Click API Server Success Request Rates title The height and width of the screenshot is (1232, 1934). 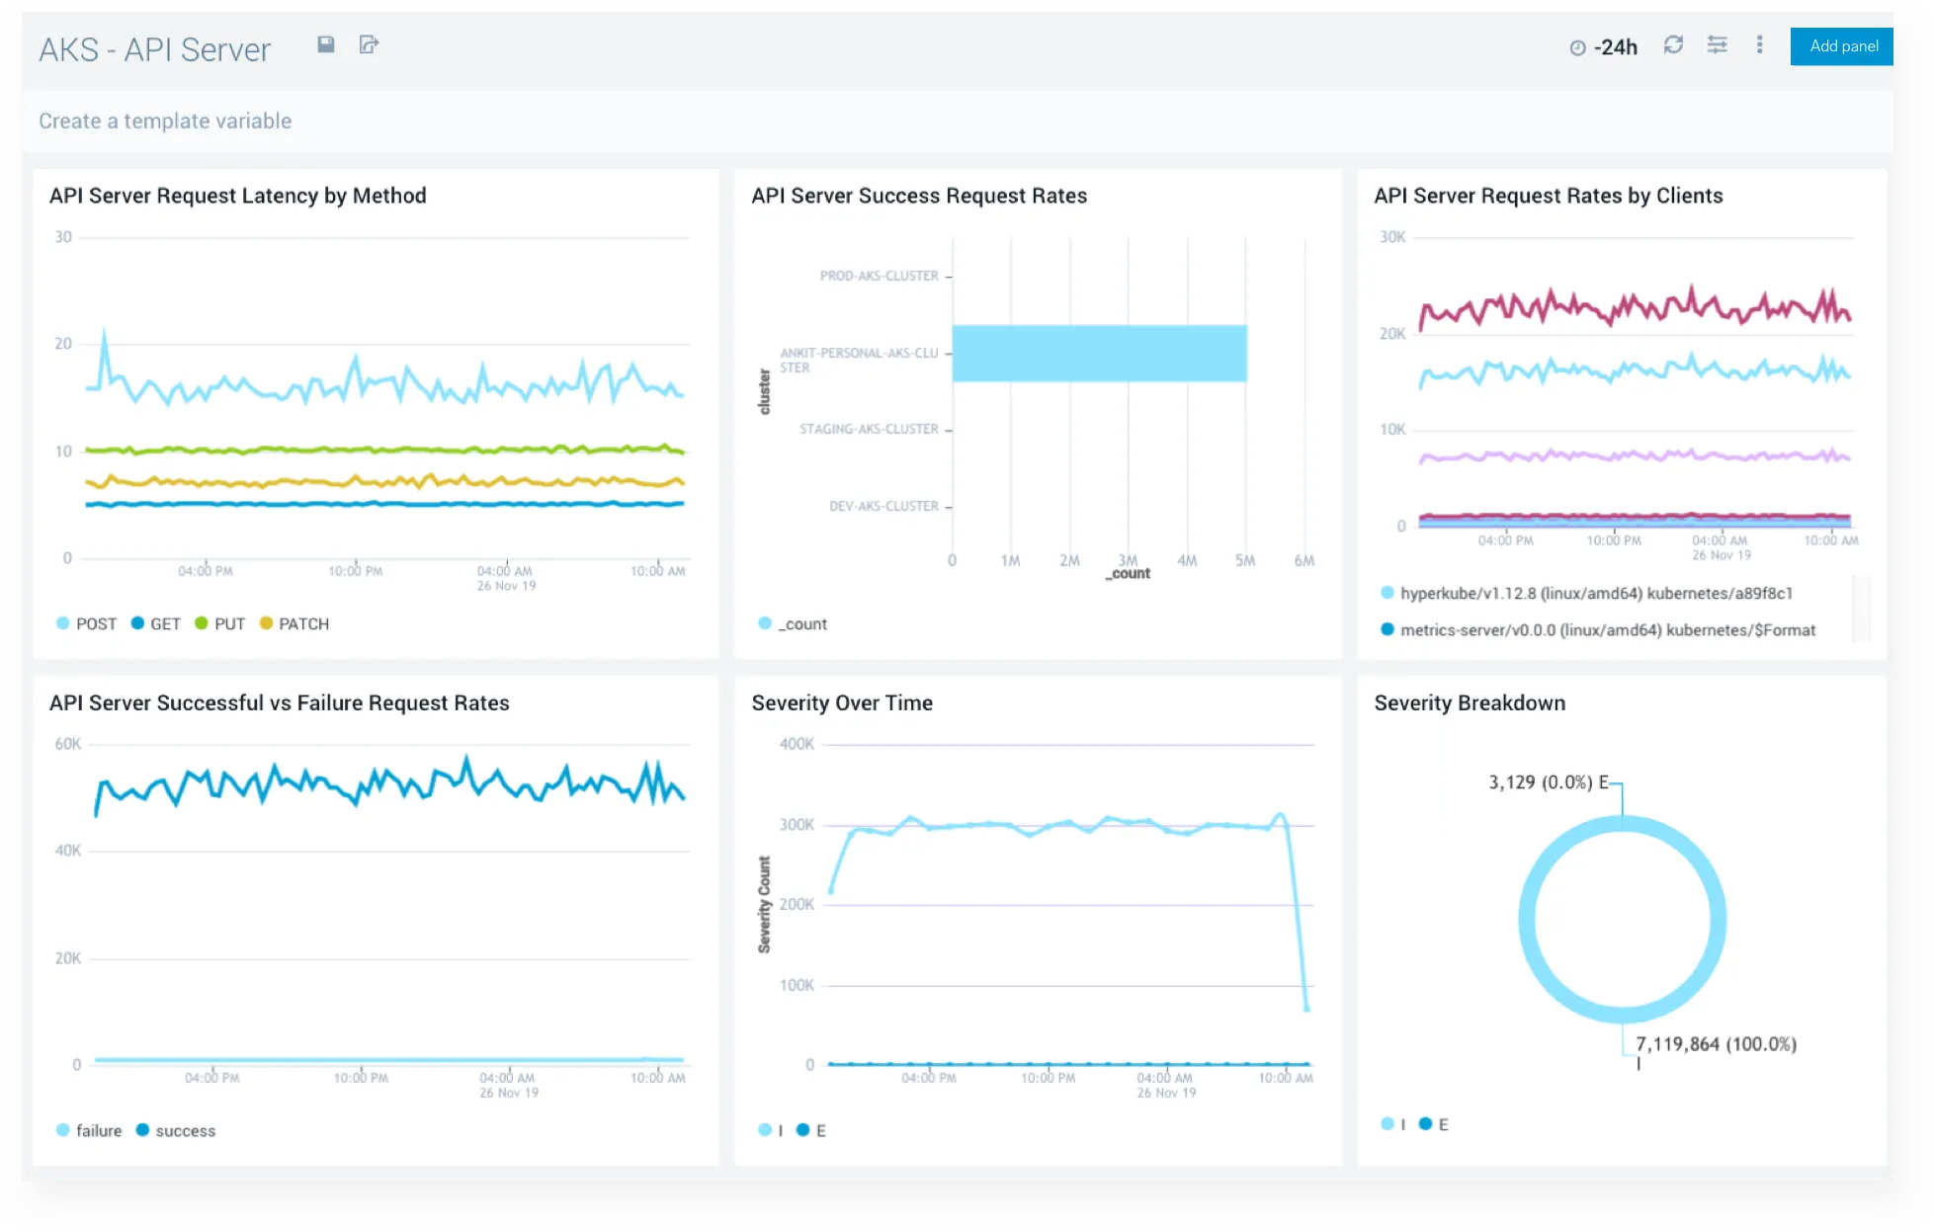(x=919, y=196)
